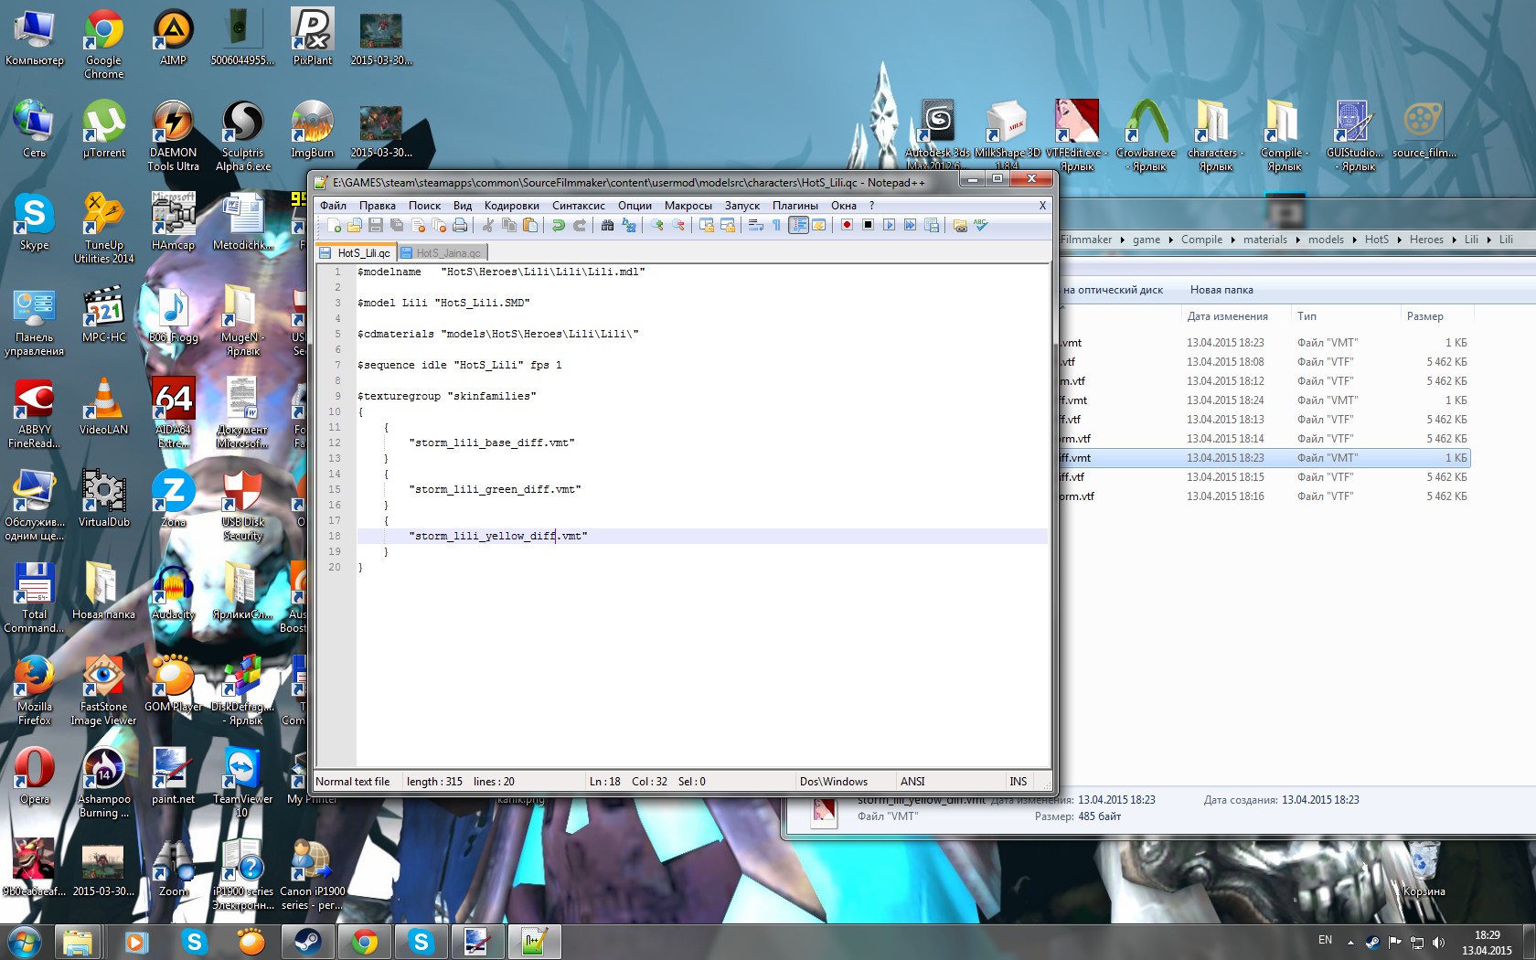Open the Макросы menu
Image resolution: width=1536 pixels, height=960 pixels.
point(688,206)
